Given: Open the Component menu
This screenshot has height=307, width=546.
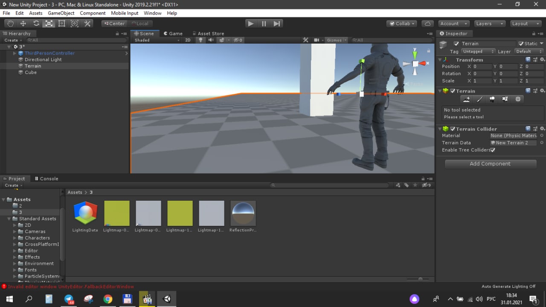Looking at the screenshot, I should (x=93, y=13).
